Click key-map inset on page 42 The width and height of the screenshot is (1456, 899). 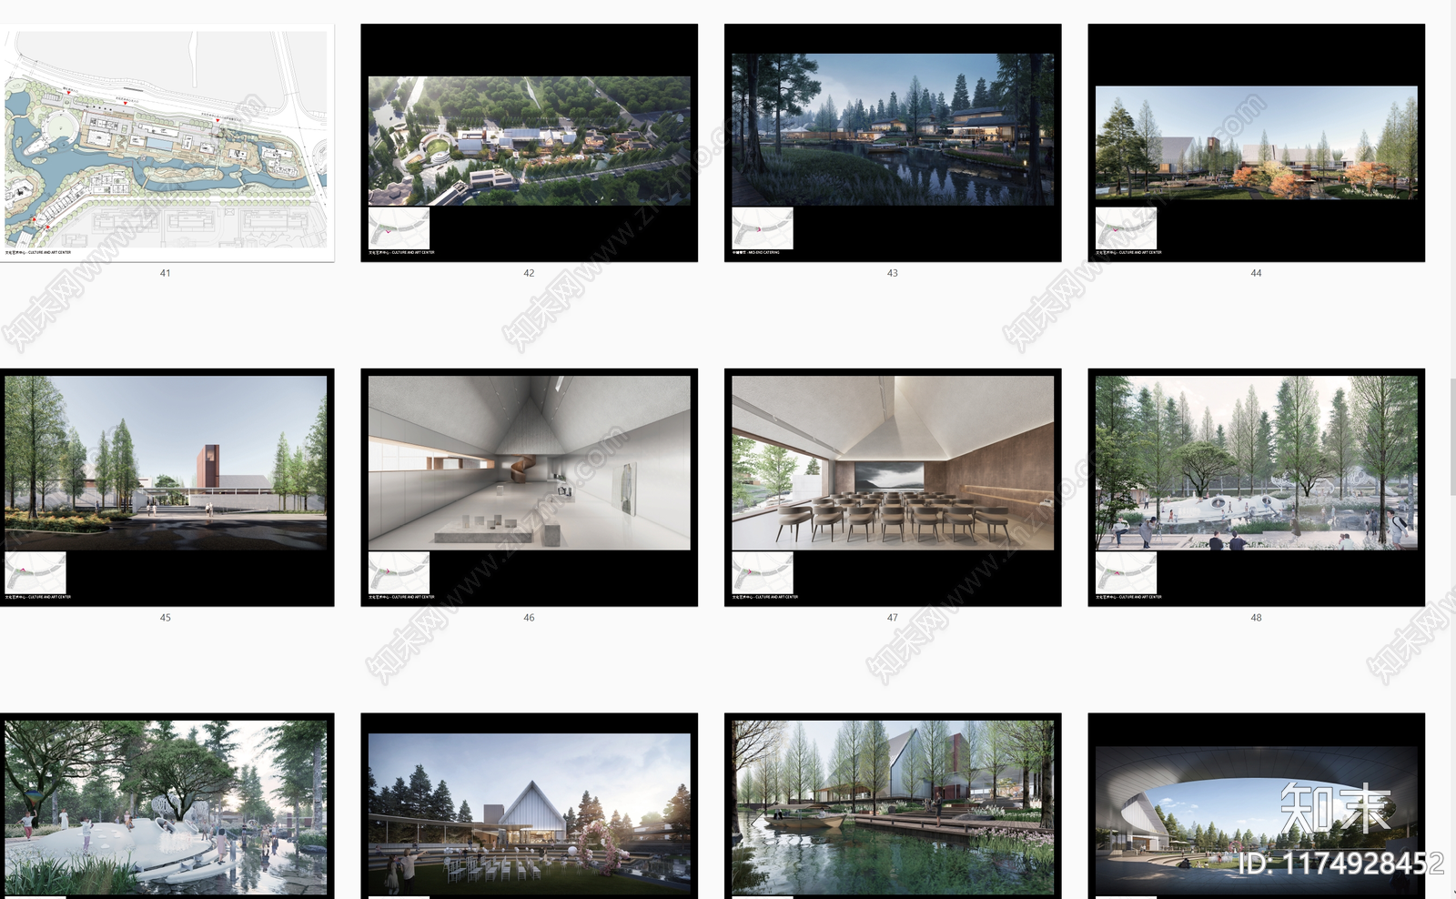(x=399, y=228)
